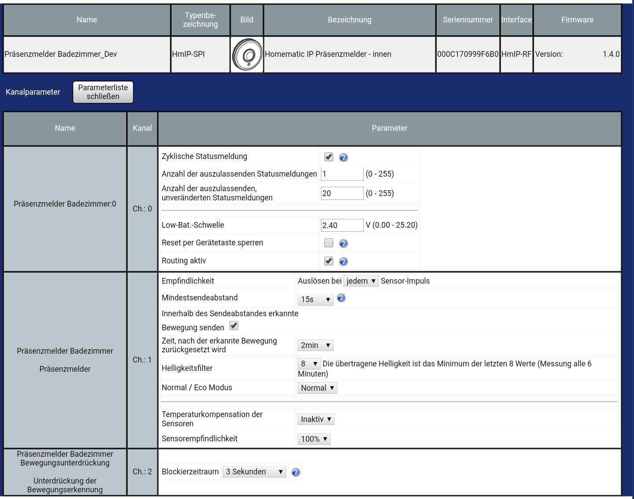Screen dimensions: 634x499
Task: Click Kanal column header
Action: pos(142,128)
